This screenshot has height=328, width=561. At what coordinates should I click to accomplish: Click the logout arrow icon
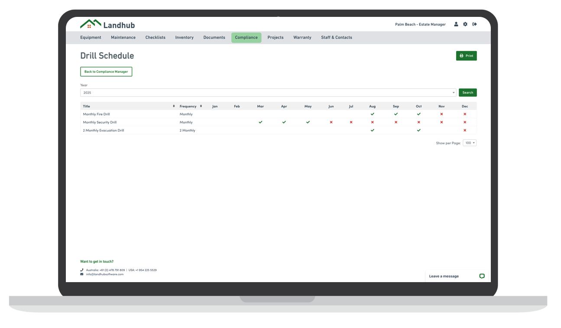tap(474, 24)
